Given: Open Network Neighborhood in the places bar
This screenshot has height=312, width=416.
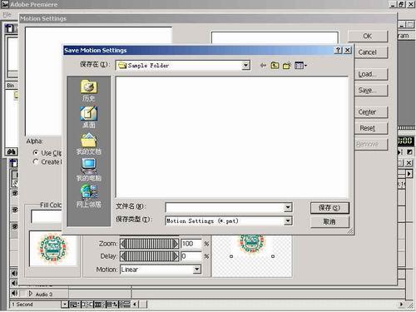Looking at the screenshot, I should tap(89, 196).
